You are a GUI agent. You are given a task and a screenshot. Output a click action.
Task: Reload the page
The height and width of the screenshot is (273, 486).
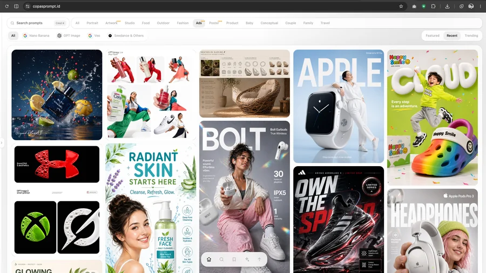[6, 6]
